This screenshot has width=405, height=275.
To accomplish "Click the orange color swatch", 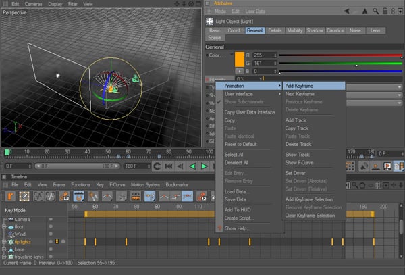I will coord(239,59).
